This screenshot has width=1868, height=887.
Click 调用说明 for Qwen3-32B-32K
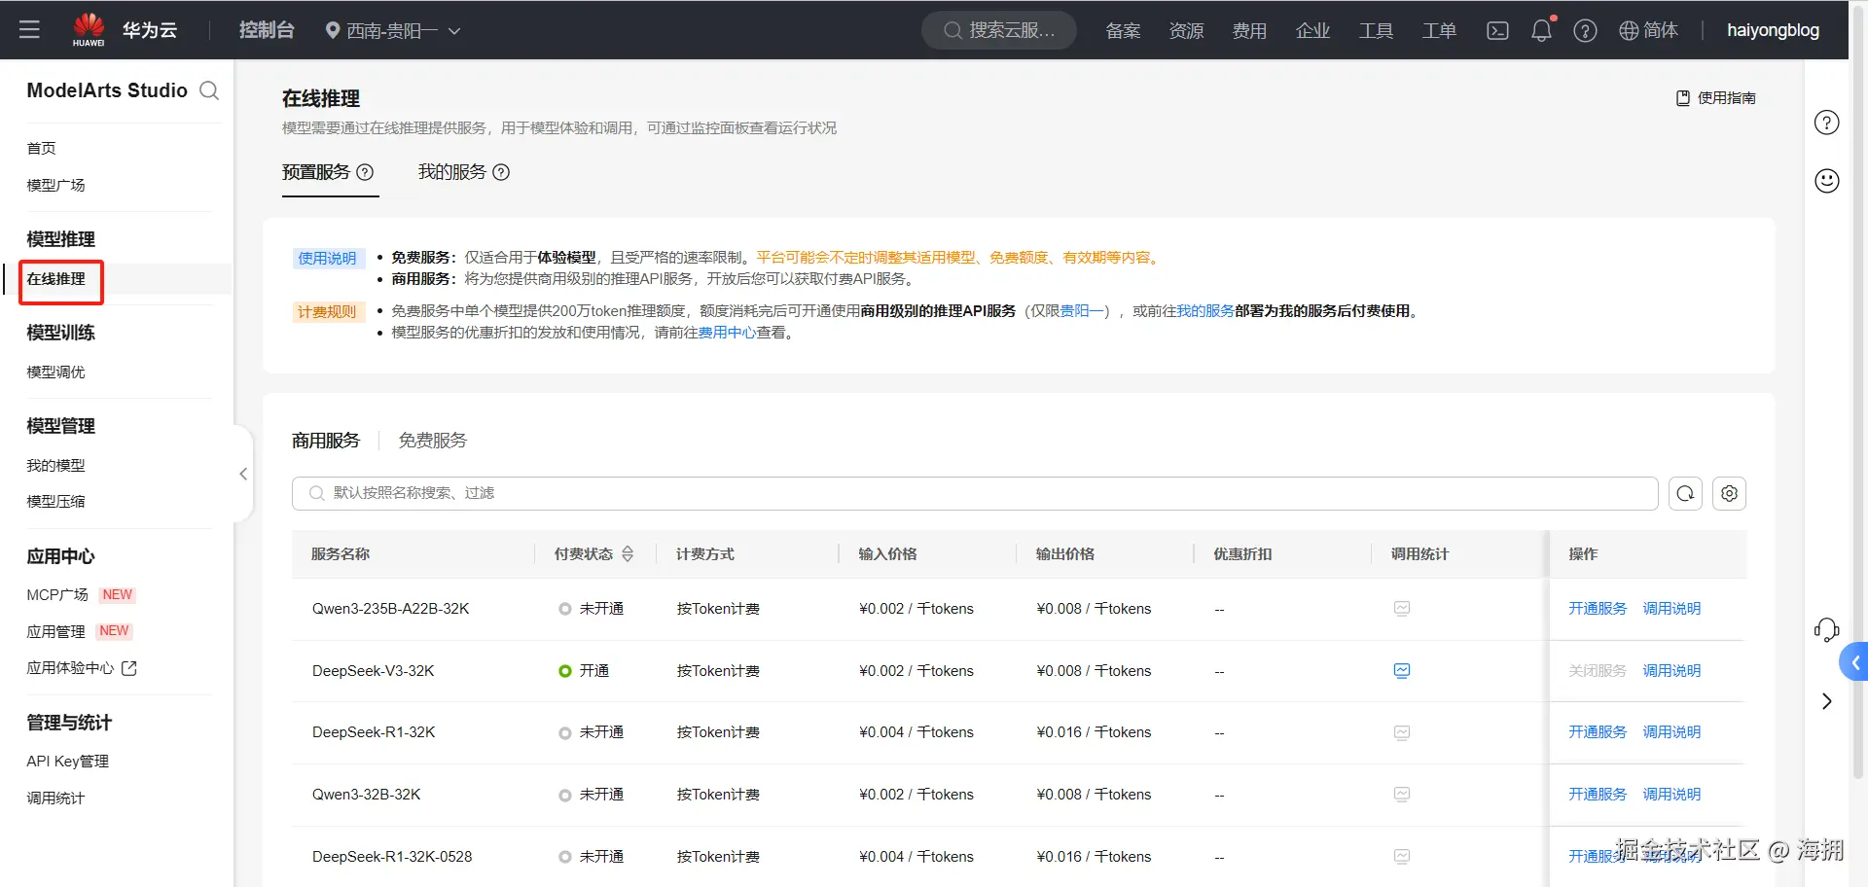point(1671,795)
